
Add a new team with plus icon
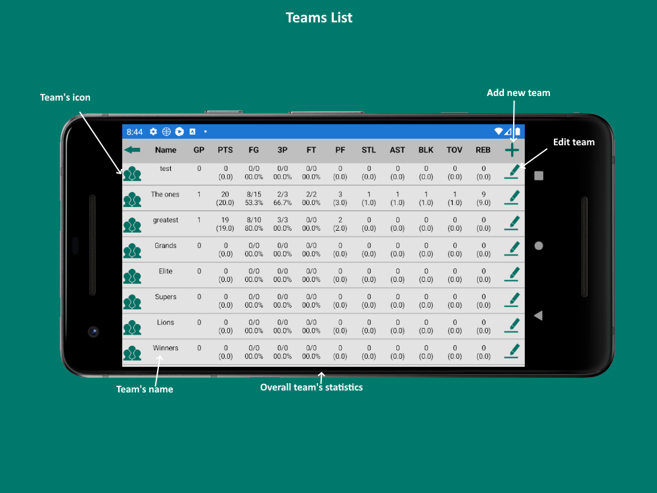(512, 150)
